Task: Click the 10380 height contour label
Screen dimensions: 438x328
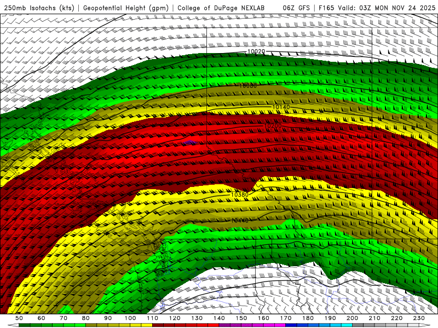Action: [240, 195]
